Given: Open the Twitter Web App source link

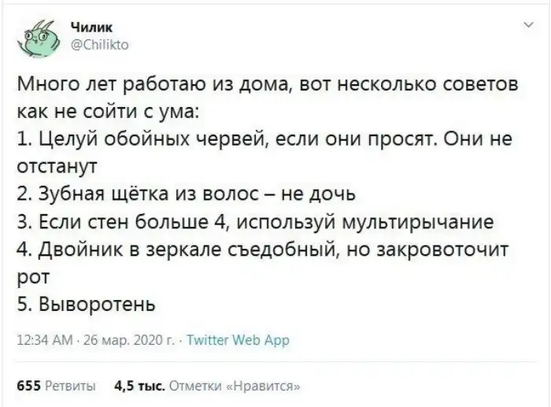Looking at the screenshot, I should pyautogui.click(x=242, y=340).
